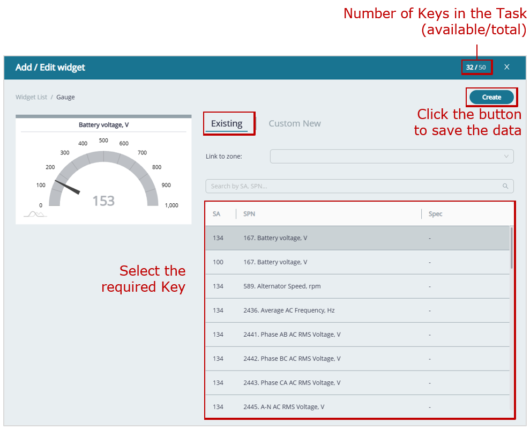This screenshot has height=429, width=530.
Task: Go back to Widget List breadcrumb
Action: pyautogui.click(x=31, y=97)
